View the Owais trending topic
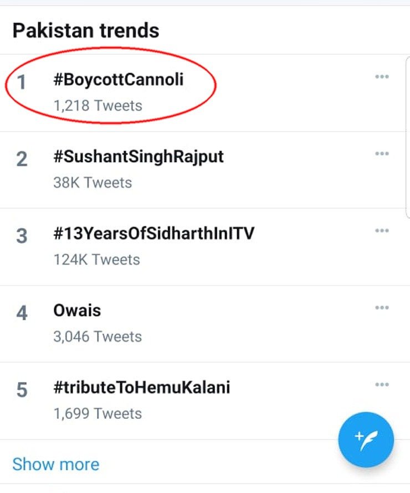This screenshot has width=410, height=493. (77, 310)
